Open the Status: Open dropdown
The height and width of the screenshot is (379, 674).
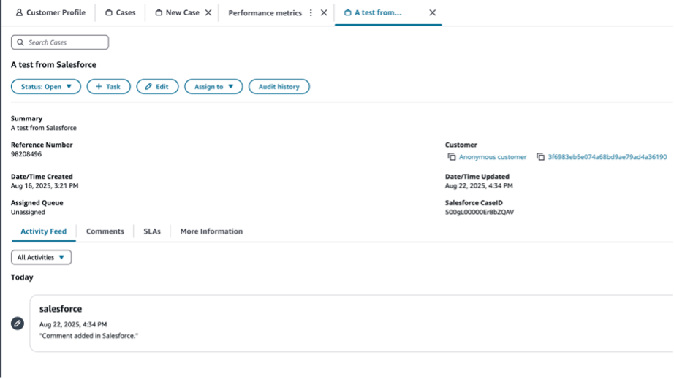click(x=46, y=87)
